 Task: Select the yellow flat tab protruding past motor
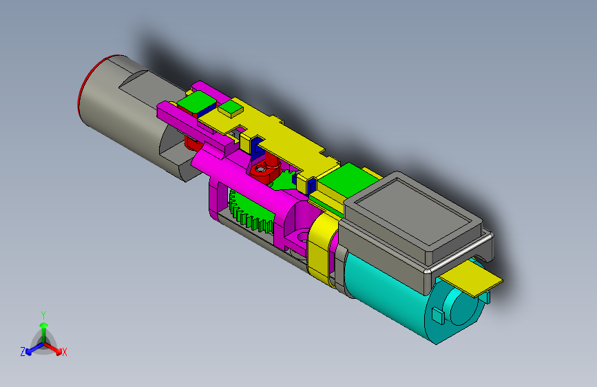(472, 278)
